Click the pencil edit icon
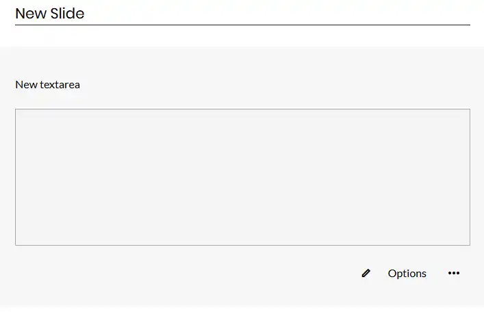Viewport: 484px width, 312px height. (366, 273)
